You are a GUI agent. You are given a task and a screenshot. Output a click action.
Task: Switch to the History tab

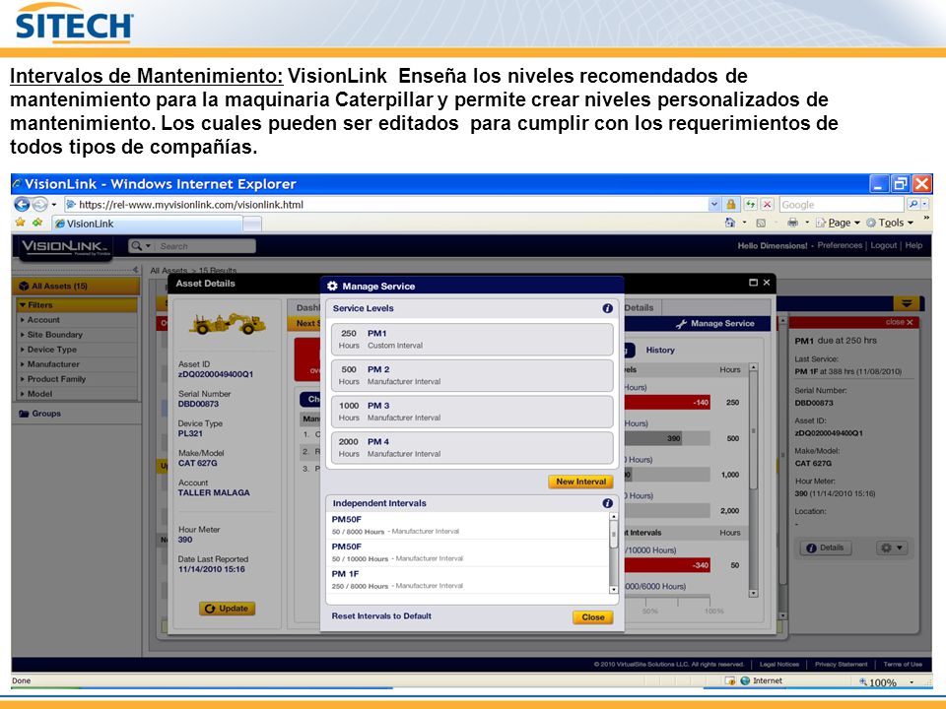tap(660, 350)
